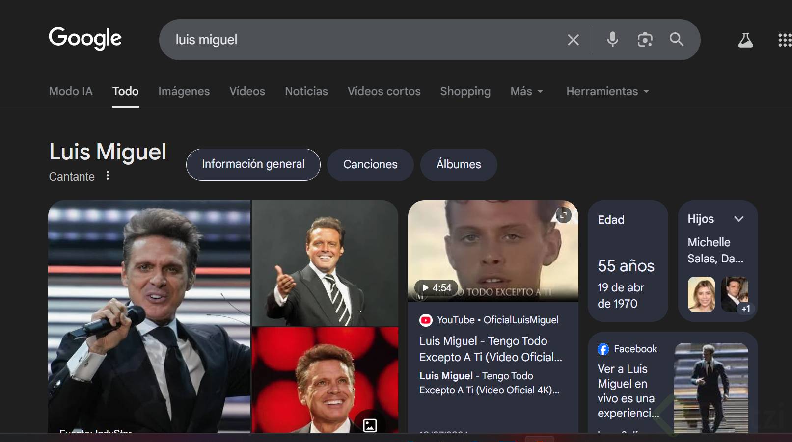Open the Vídeos cortos tab

click(384, 91)
